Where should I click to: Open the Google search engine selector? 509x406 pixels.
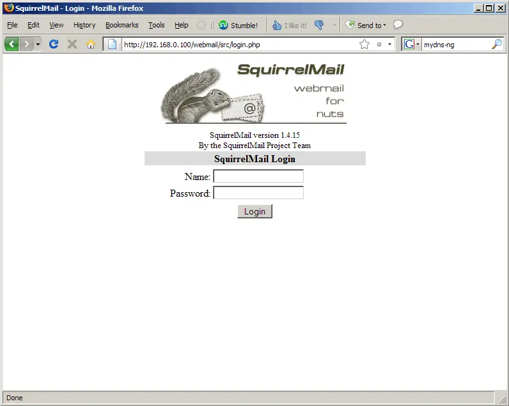[411, 45]
